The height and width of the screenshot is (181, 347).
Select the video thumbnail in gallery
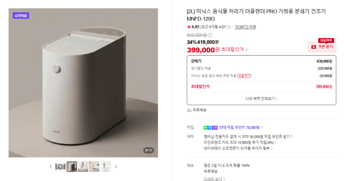60,167
